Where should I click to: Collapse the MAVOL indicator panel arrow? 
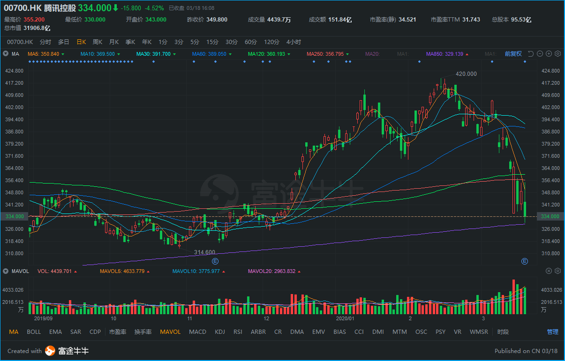pos(6,271)
